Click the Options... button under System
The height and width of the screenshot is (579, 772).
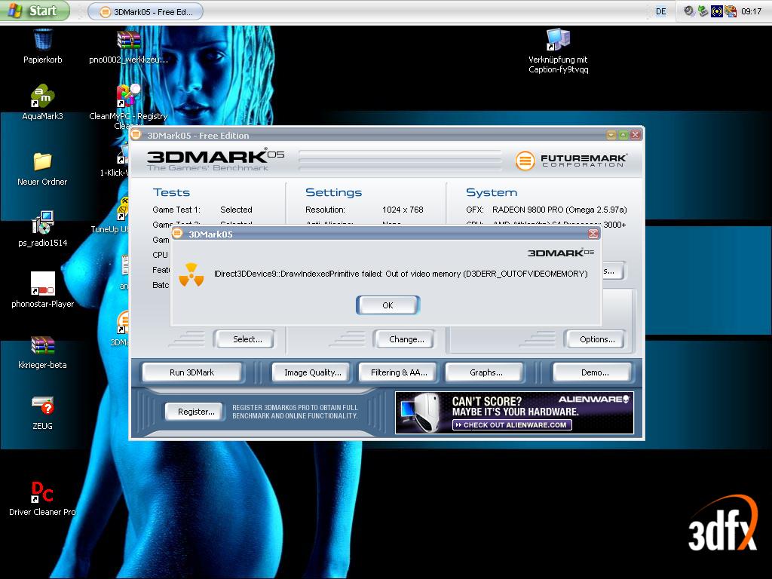point(596,339)
